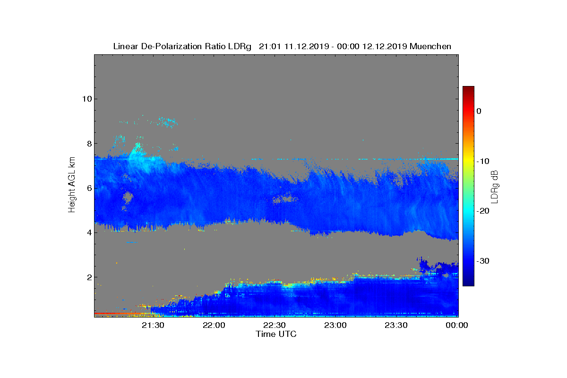Click the 'Height AGL km' axis label
The width and height of the screenshot is (567, 378).
[72, 185]
